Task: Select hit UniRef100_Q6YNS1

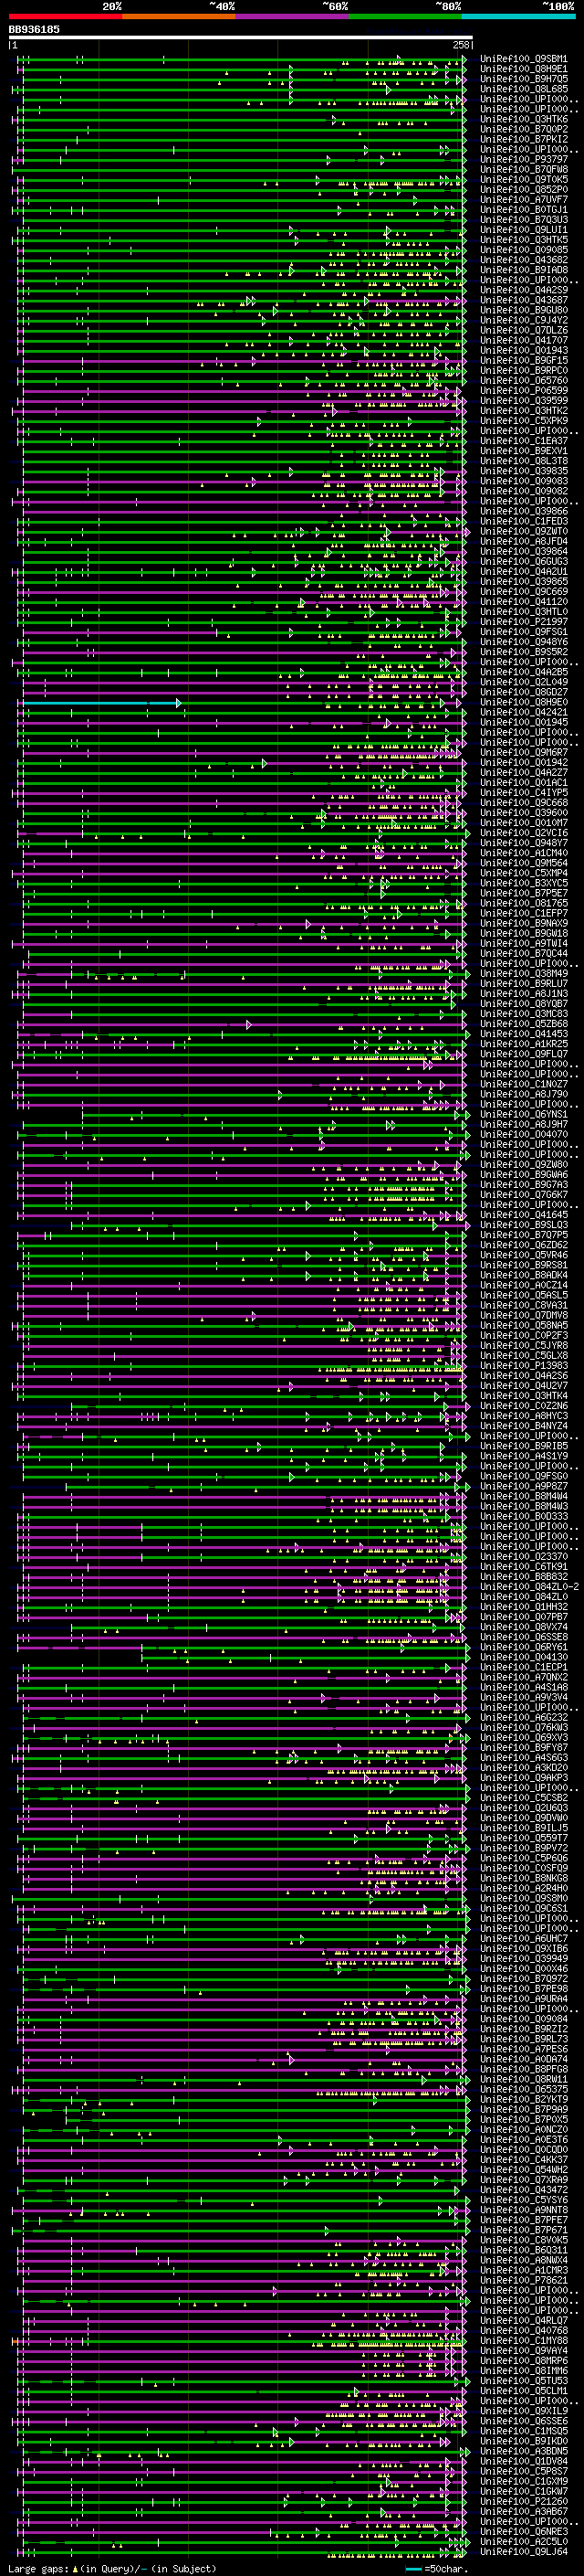Action: [x=523, y=1114]
